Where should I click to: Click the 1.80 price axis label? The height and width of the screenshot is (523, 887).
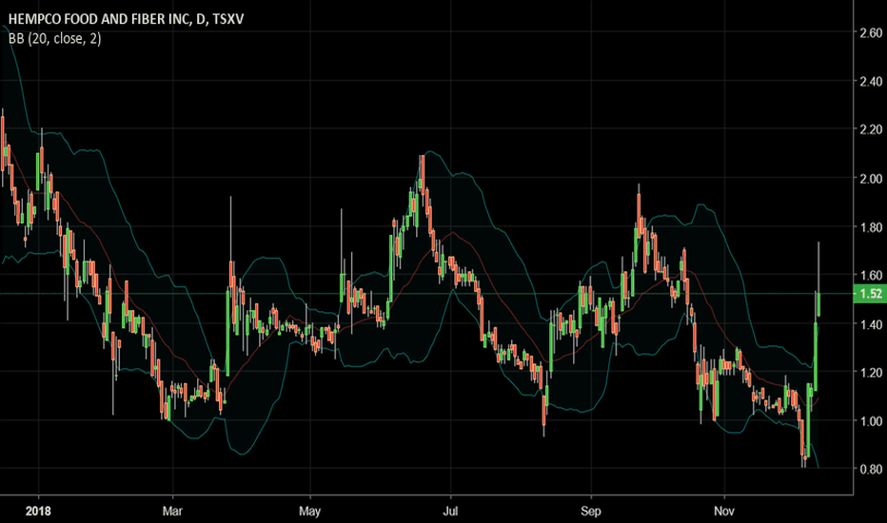[871, 227]
